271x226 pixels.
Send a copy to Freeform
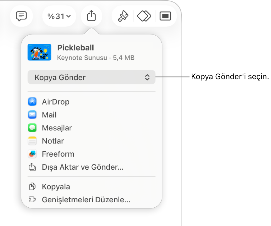pos(92,154)
